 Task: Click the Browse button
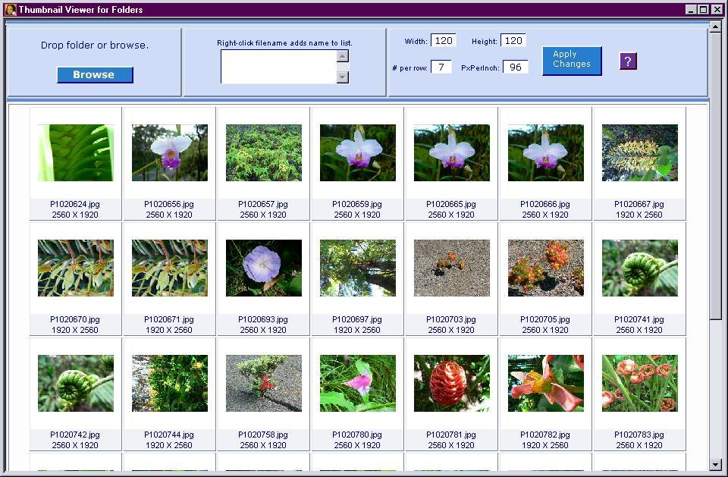[95, 75]
